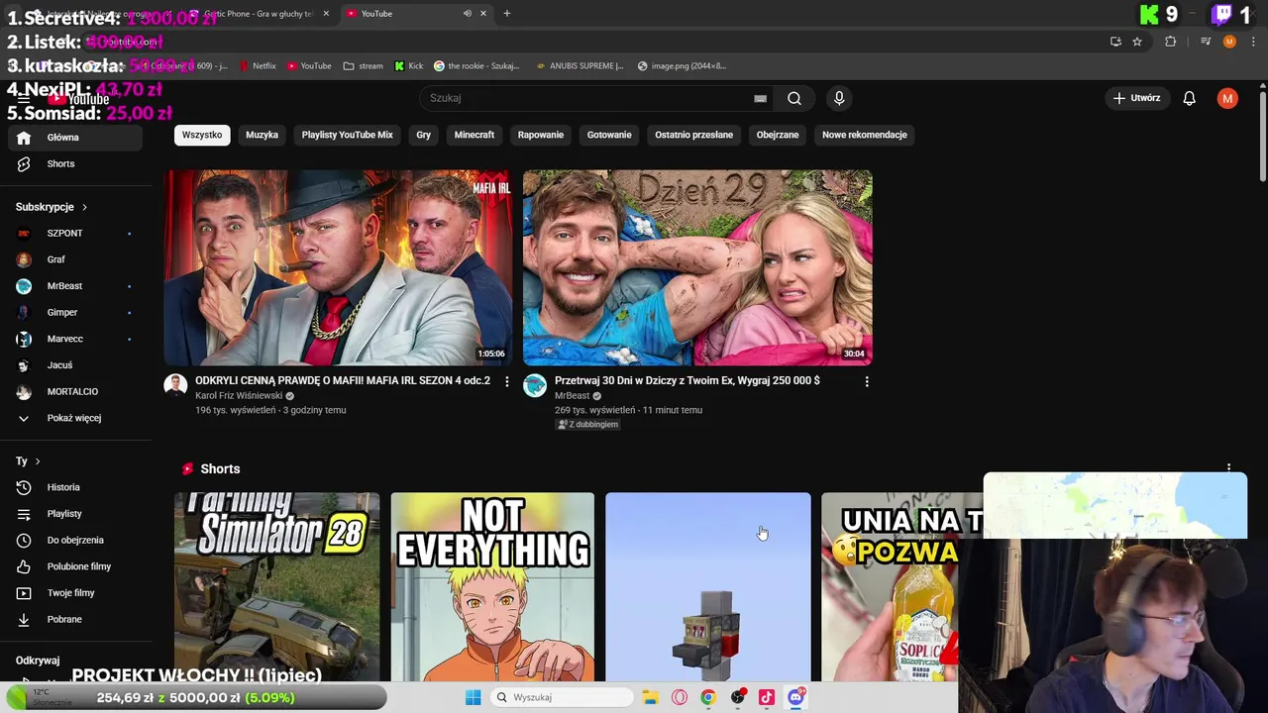This screenshot has width=1268, height=713.
Task: Open Shorts from the sidebar
Action: tap(75, 163)
